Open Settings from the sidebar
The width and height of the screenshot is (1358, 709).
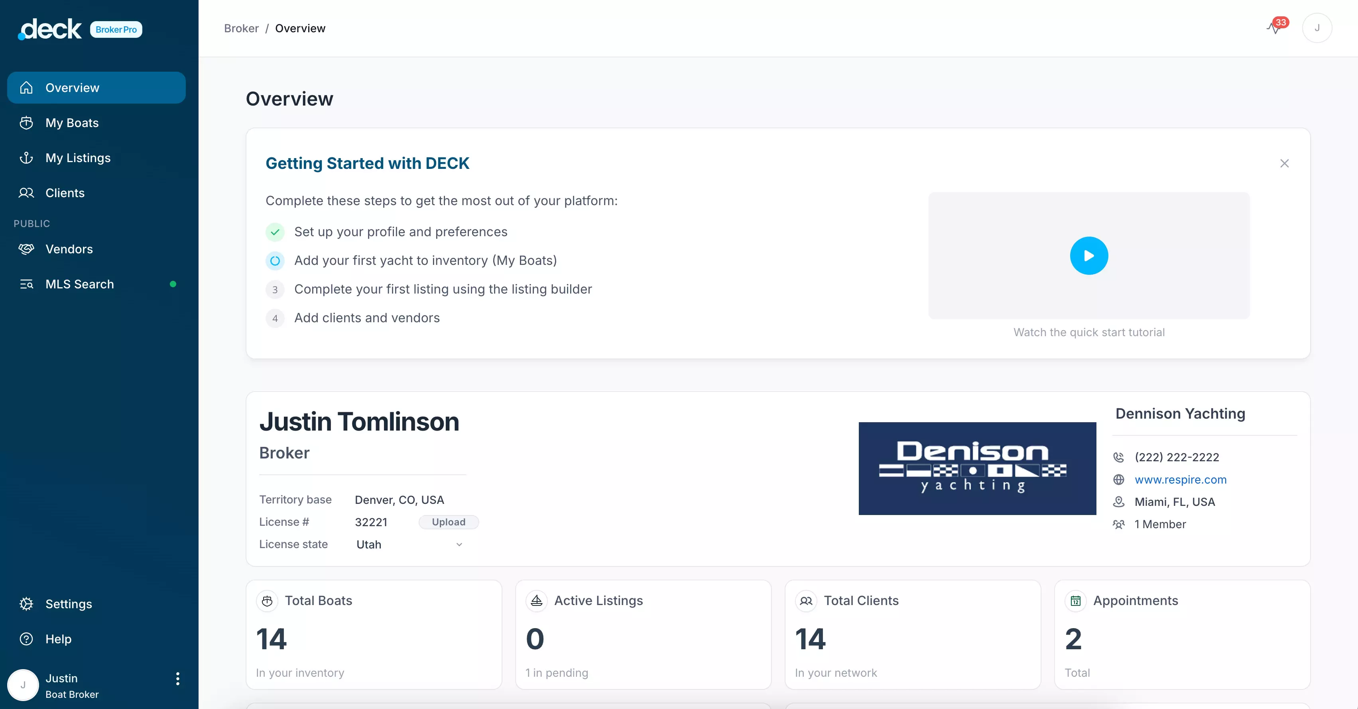point(69,604)
